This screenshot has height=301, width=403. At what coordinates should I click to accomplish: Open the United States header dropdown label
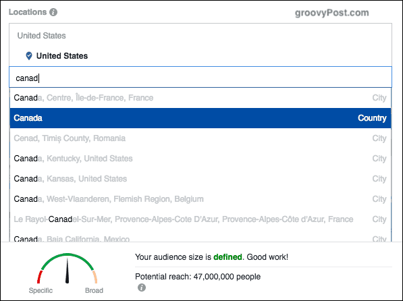41,36
